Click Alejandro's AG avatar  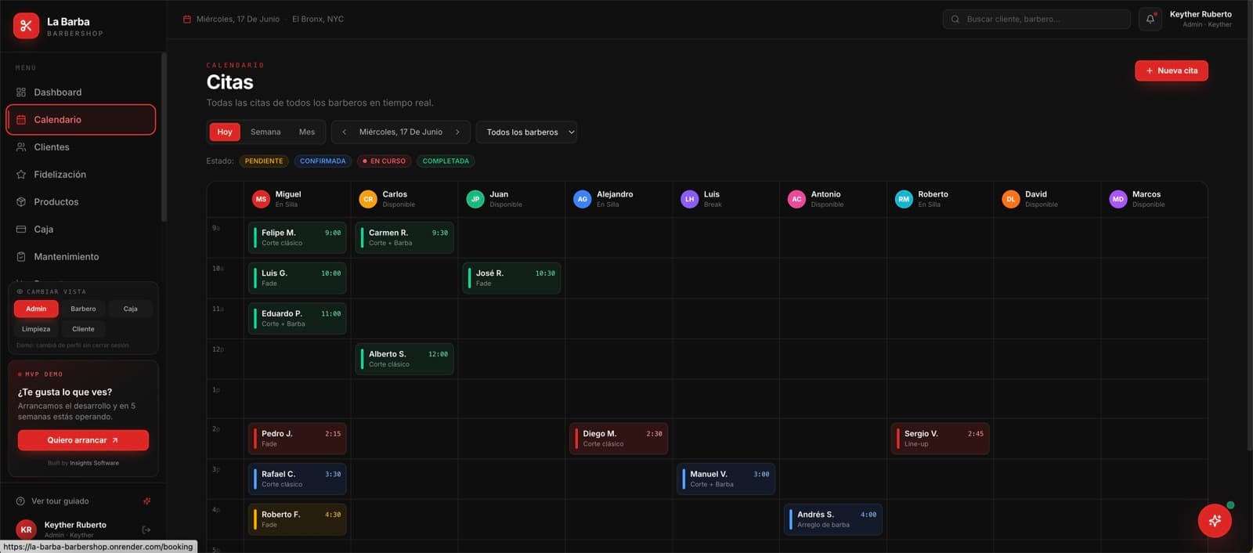(x=582, y=199)
